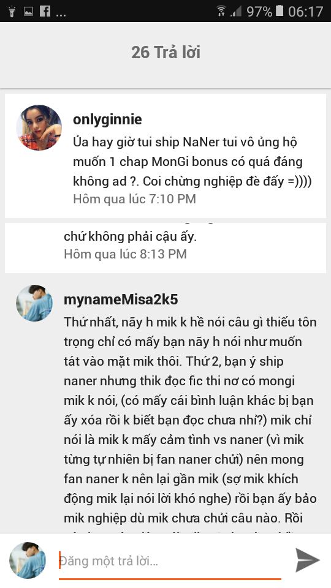Viewport: 331px width, 588px height.
Task: Select mynameMisa2k5's long reply starting 'Thứ nhất'
Action: (x=190, y=420)
